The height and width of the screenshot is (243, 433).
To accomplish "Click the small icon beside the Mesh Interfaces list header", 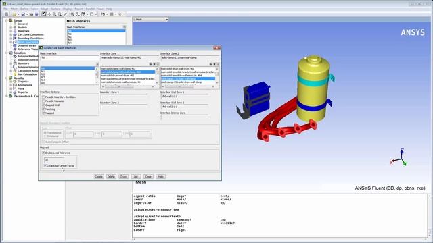I will pyautogui.click(x=124, y=27).
